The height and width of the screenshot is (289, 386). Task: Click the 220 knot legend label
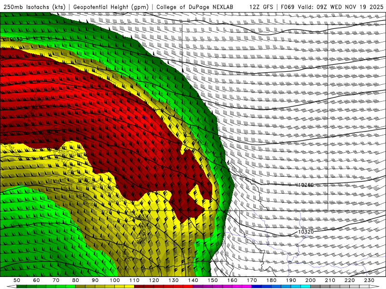[349, 280]
